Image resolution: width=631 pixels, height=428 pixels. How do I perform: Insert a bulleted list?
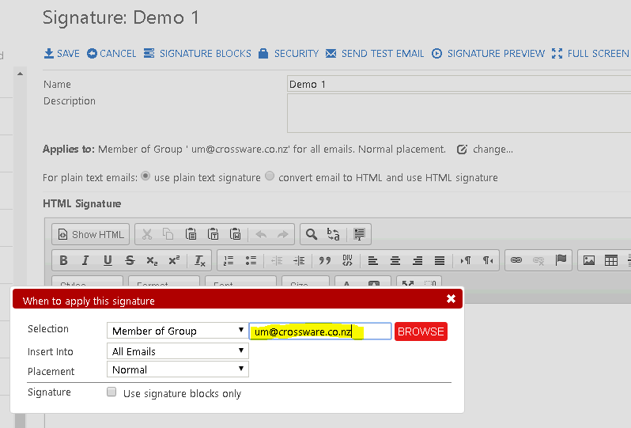click(x=251, y=260)
